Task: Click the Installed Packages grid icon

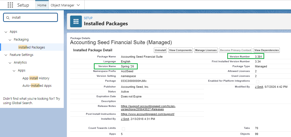Action: (76, 21)
